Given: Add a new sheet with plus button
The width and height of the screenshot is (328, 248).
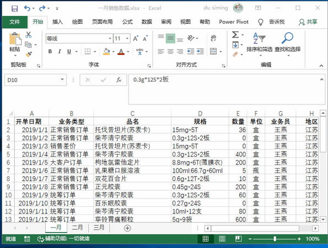Looking at the screenshot, I should (x=127, y=228).
